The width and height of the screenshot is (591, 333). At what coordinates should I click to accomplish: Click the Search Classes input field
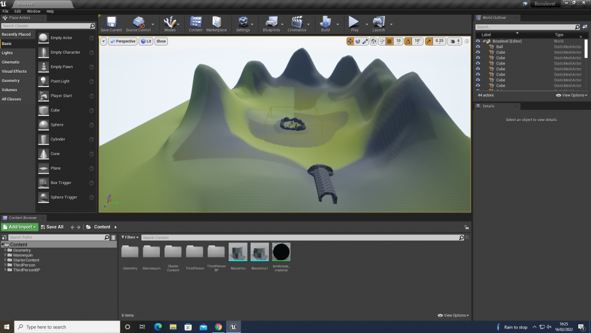pyautogui.click(x=48, y=25)
